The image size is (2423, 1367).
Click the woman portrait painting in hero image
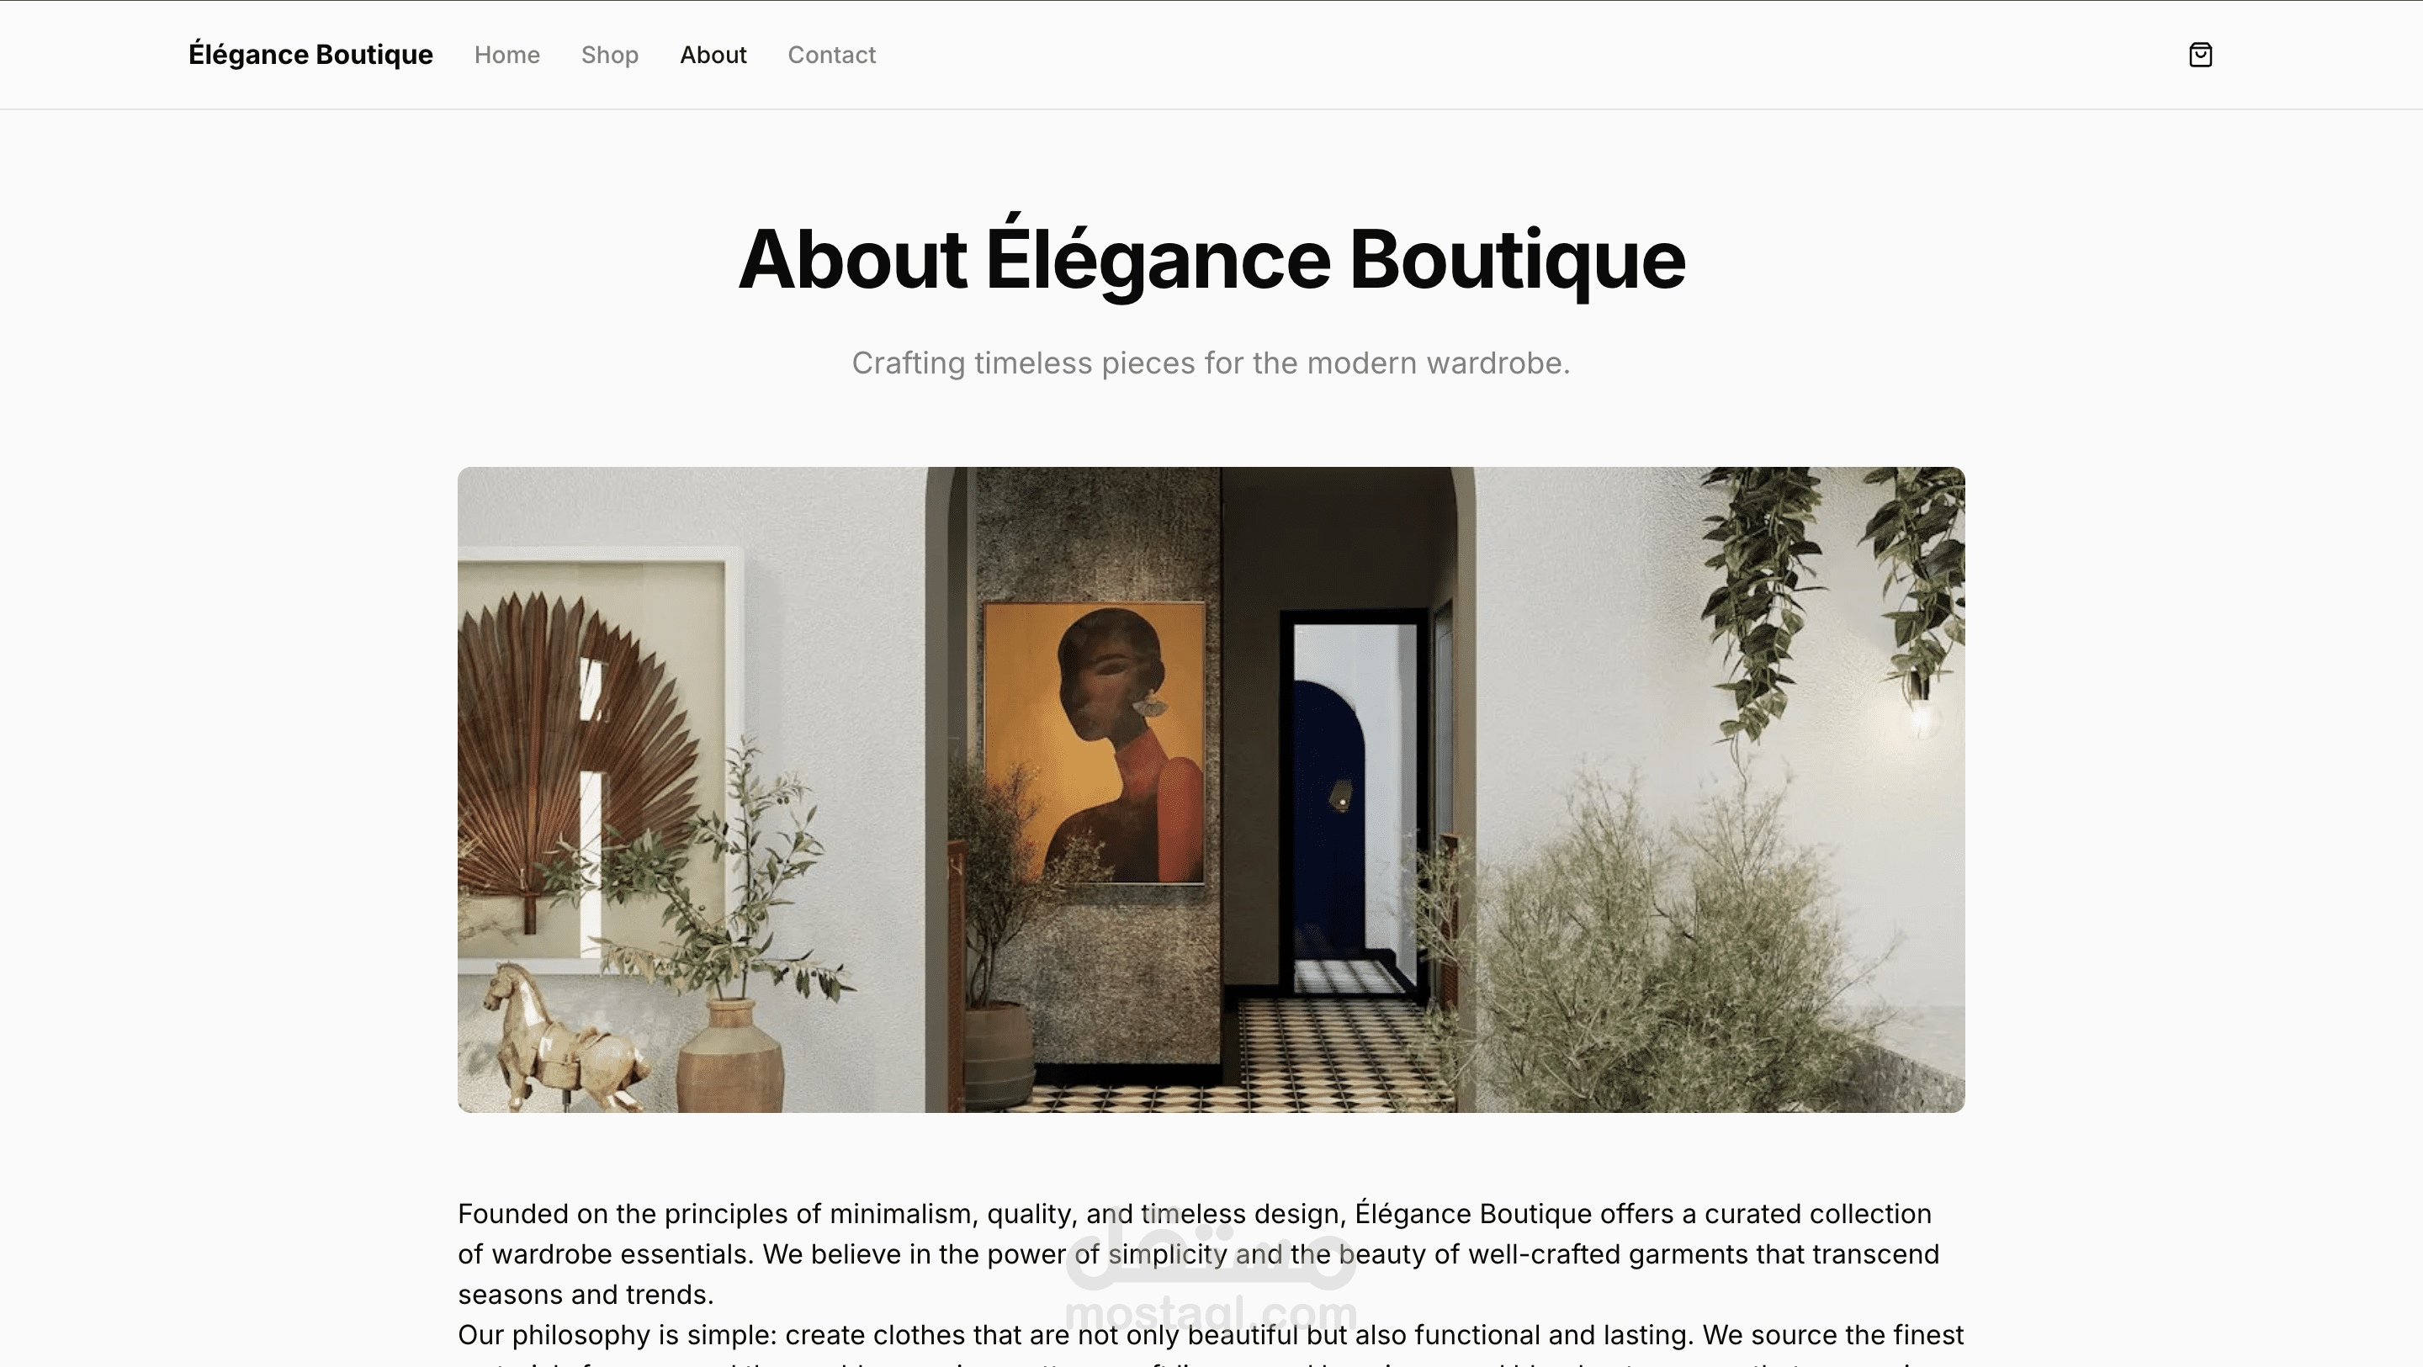(1094, 744)
